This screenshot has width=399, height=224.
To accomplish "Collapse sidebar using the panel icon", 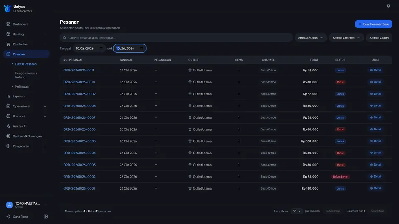I will pyautogui.click(x=46, y=217).
